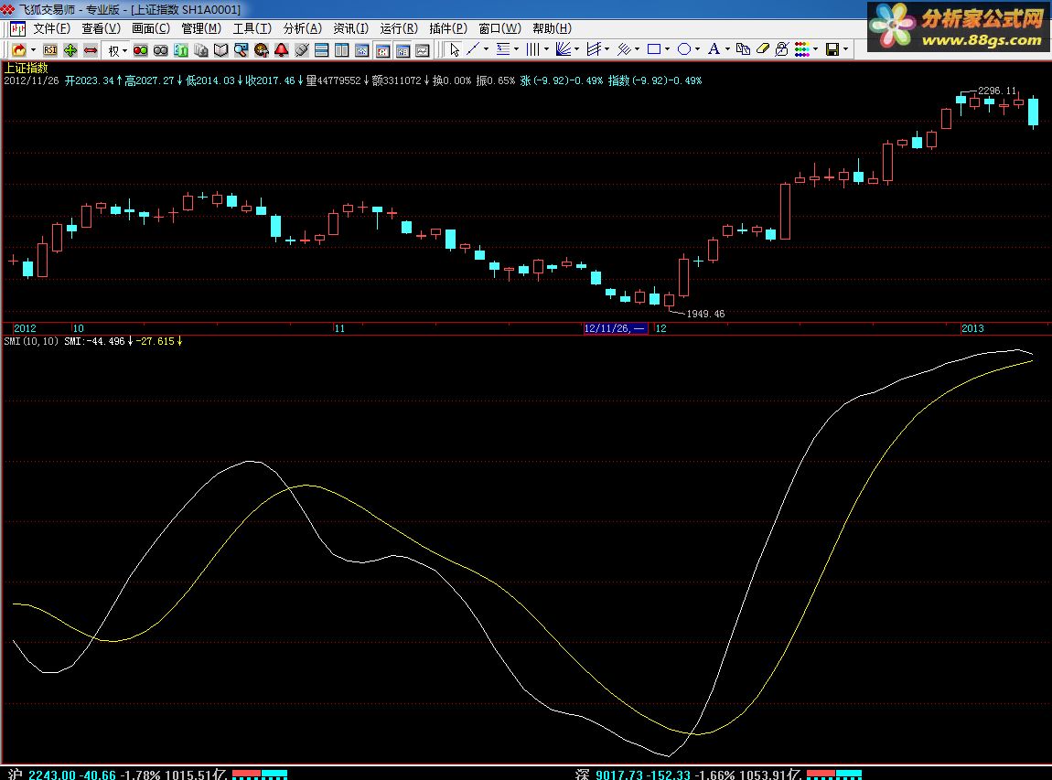Click the 12/11/26 date marker on the axis
Image resolution: width=1052 pixels, height=780 pixels.
(x=616, y=328)
